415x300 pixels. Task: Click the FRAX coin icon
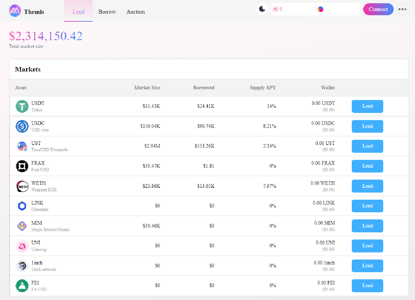[22, 166]
